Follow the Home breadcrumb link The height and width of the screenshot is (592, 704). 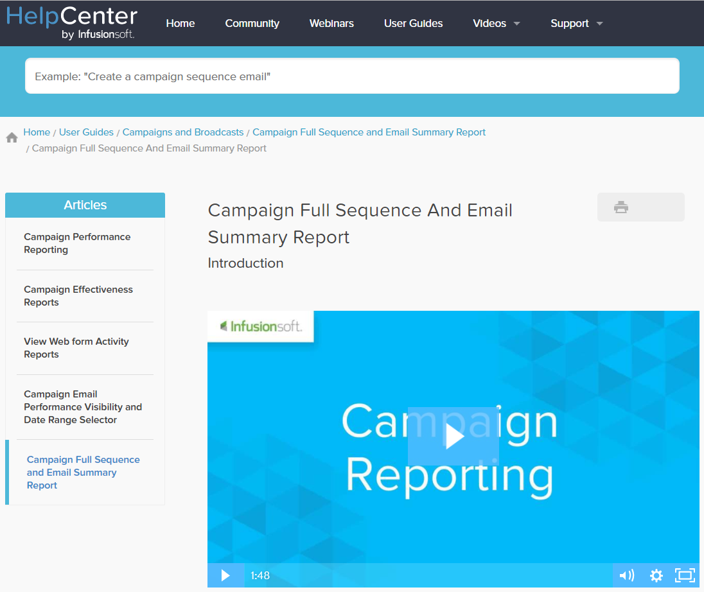(37, 132)
